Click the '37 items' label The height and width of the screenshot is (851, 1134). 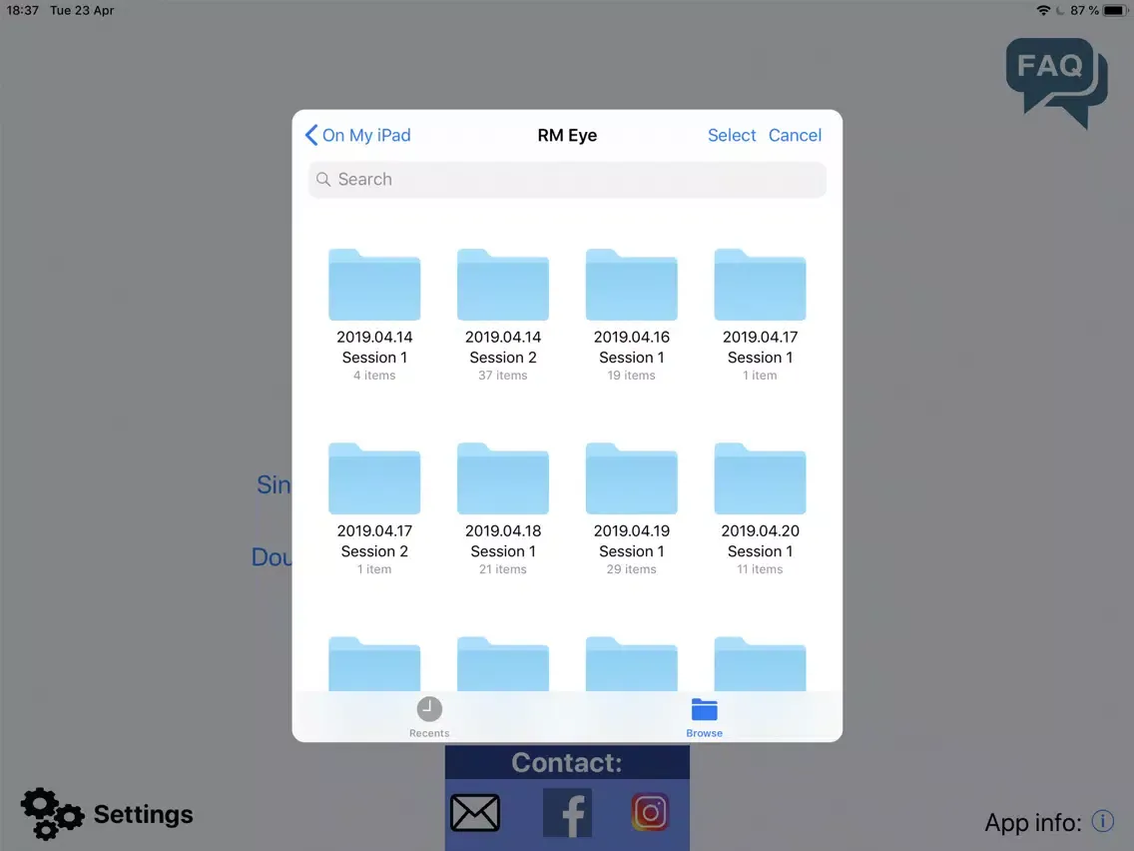pyautogui.click(x=503, y=375)
